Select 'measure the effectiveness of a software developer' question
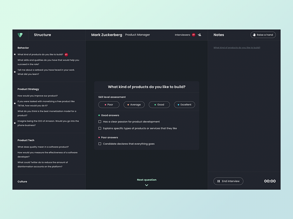The width and height of the screenshot is (293, 219). [48, 155]
